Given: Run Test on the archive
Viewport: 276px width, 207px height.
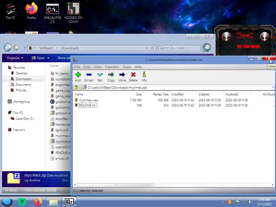Looking at the screenshot, I should click(x=100, y=77).
